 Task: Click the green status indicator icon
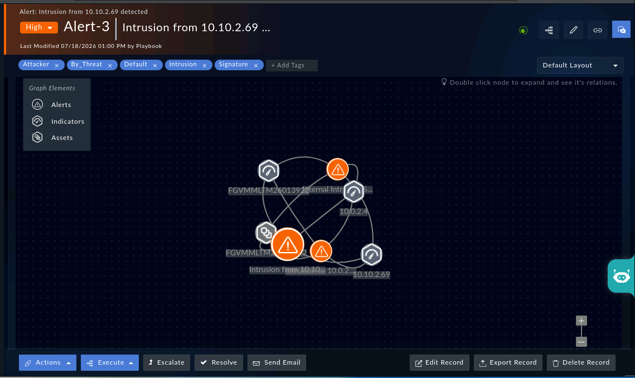(523, 30)
